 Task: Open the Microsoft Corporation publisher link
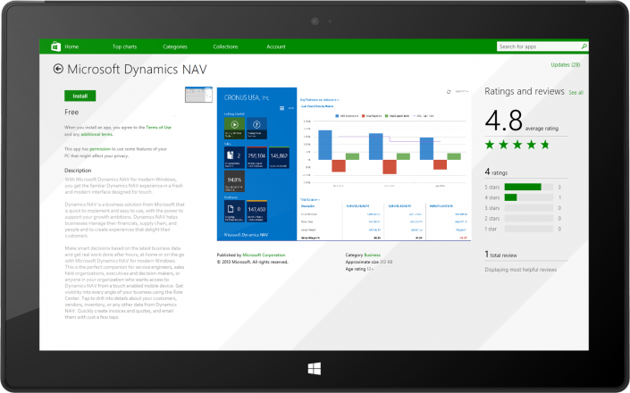pos(264,255)
